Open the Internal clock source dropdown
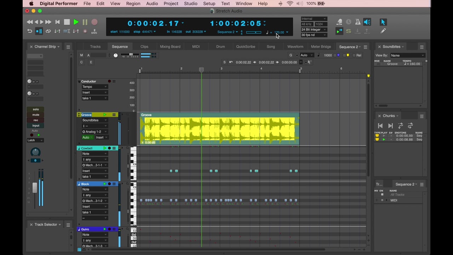 (314, 19)
